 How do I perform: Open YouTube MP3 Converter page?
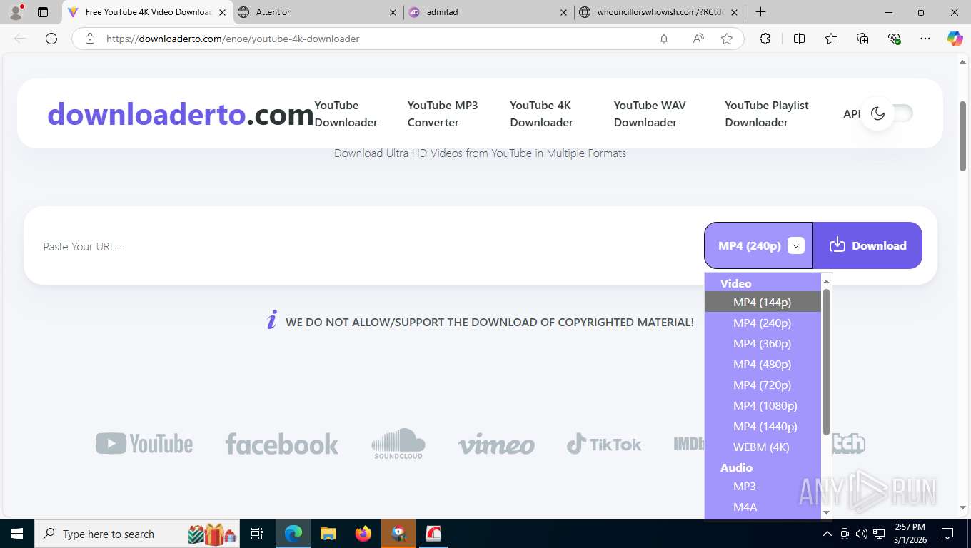[443, 113]
